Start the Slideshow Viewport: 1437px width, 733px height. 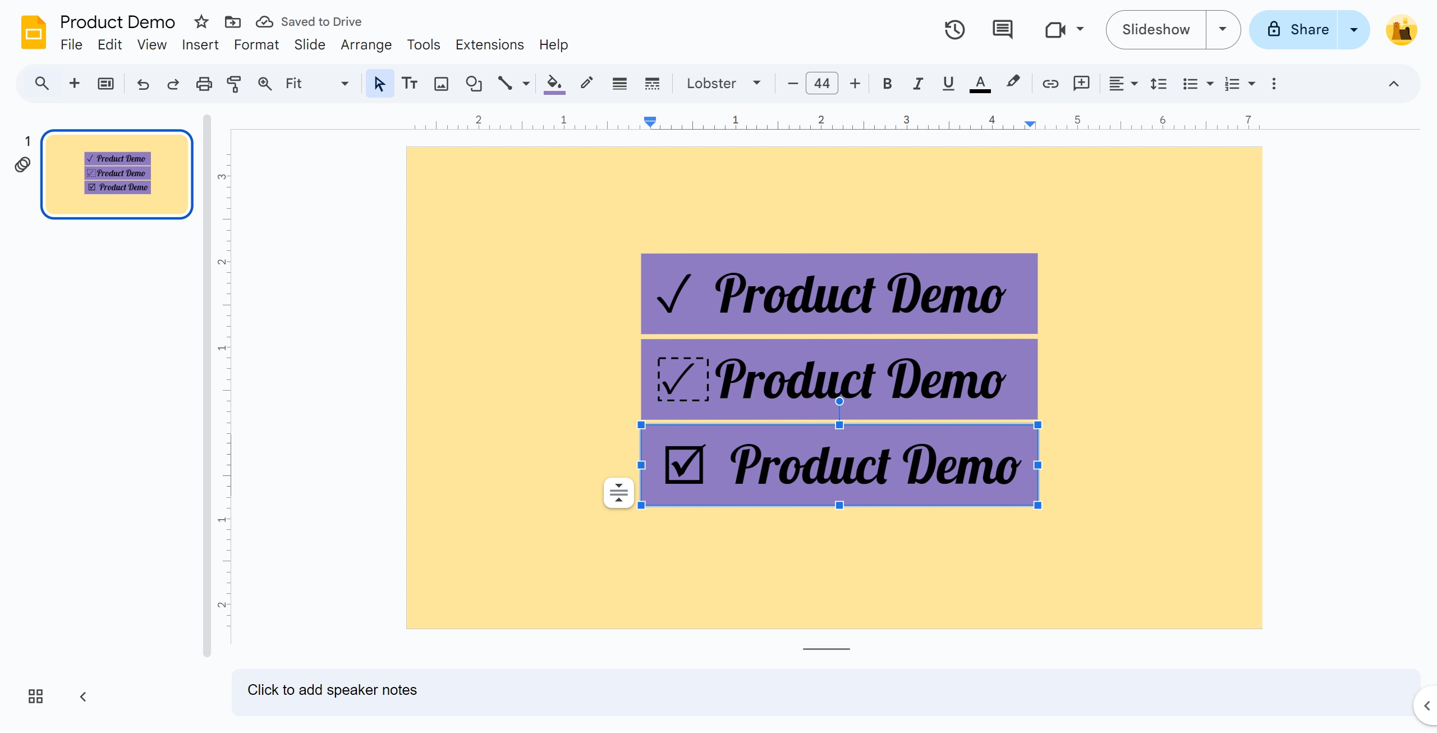1156,29
